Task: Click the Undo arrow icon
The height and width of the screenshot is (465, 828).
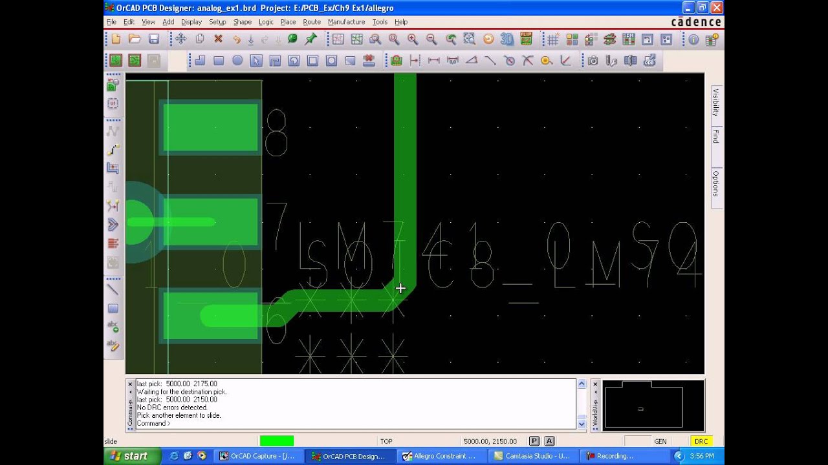Action: coord(237,39)
